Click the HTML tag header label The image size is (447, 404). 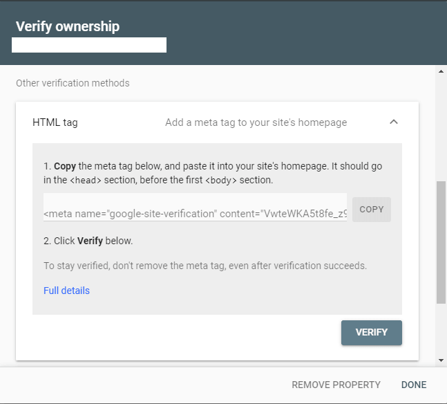[x=55, y=122]
